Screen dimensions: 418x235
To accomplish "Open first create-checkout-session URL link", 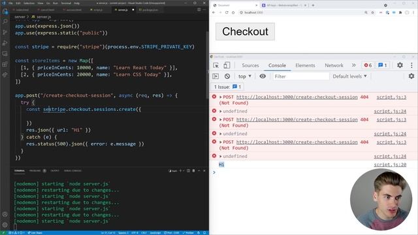I will tap(297, 97).
